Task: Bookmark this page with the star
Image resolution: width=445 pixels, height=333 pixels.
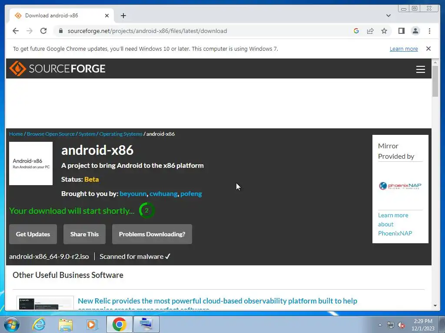Action: (384, 31)
